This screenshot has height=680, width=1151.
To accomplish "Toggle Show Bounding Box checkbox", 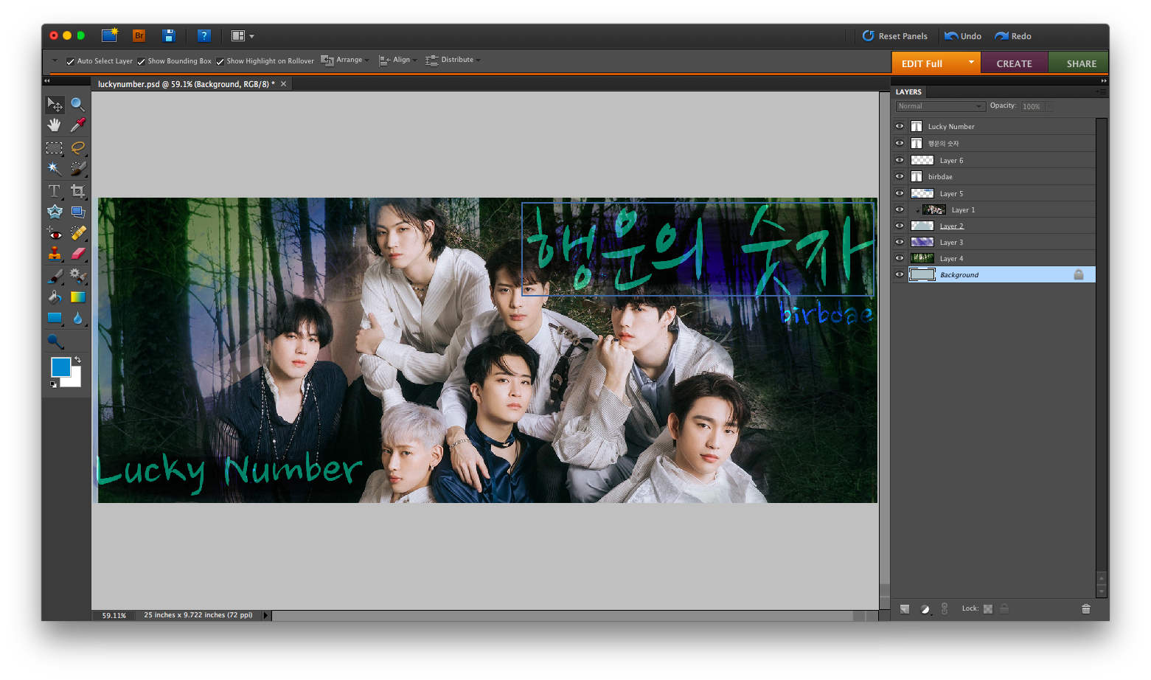I will tap(142, 61).
